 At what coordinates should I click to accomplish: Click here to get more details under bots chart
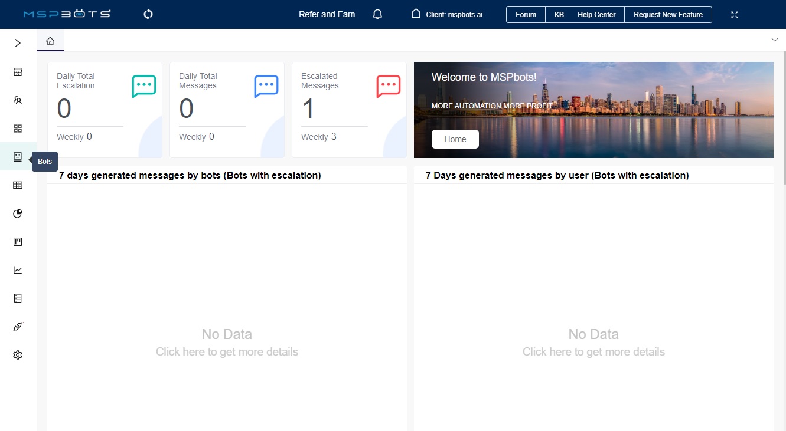pos(227,351)
